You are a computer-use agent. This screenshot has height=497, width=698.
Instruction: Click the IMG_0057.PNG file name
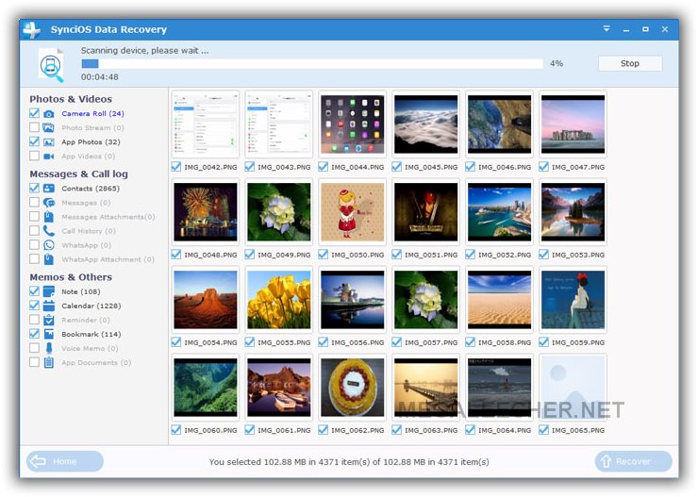click(x=431, y=342)
